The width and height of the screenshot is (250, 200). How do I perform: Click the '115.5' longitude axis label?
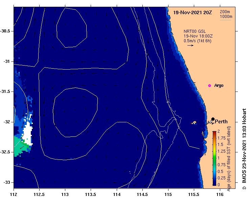pyautogui.click(x=194, y=195)
